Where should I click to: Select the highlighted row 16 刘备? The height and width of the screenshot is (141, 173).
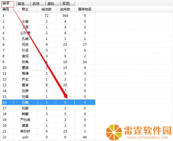point(49,102)
